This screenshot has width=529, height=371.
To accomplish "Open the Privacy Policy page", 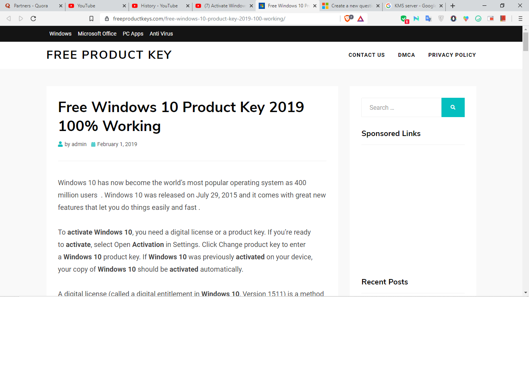I will (x=452, y=55).
